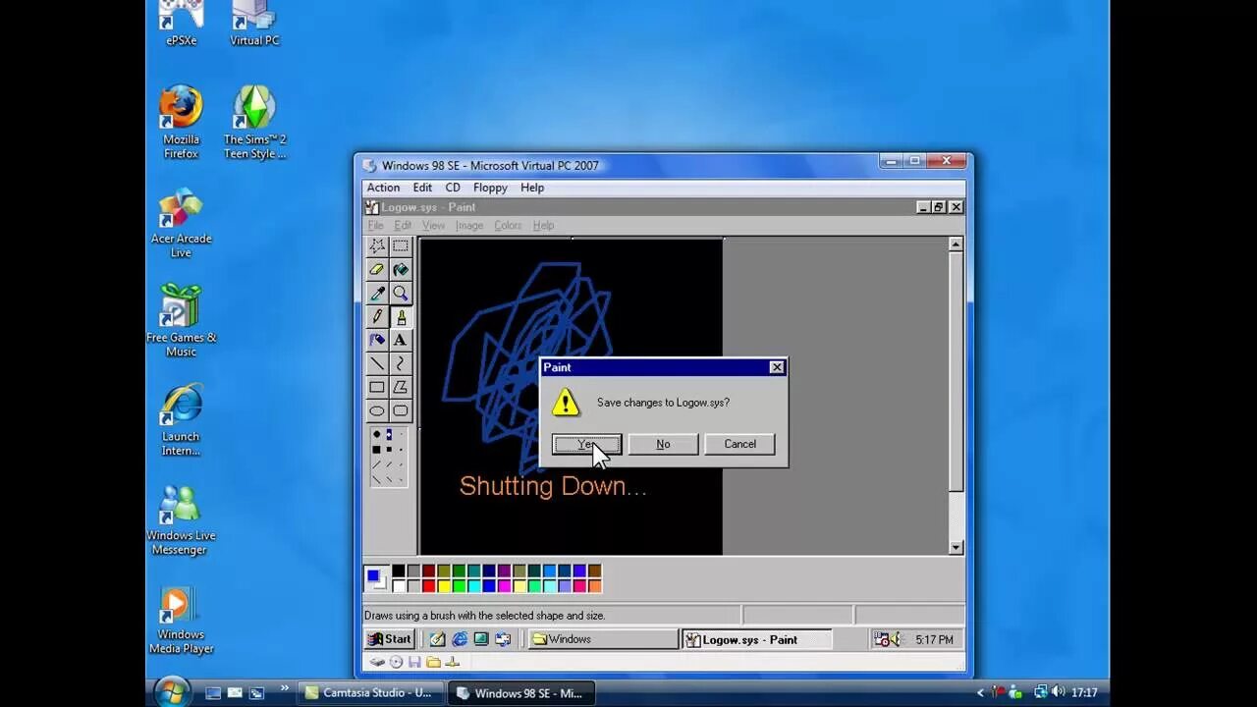This screenshot has height=707, width=1257.
Task: Click No in the Paint dialog
Action: tap(663, 444)
